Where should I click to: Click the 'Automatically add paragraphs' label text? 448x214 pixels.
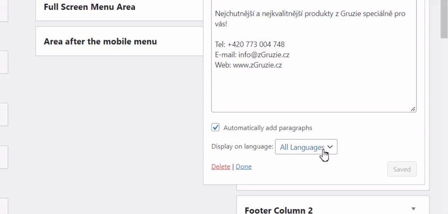[x=267, y=128]
